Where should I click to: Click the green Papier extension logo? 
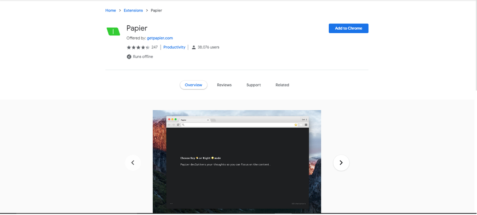click(113, 32)
